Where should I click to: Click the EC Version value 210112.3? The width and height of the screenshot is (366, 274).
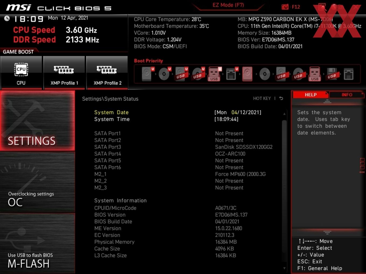(225, 235)
